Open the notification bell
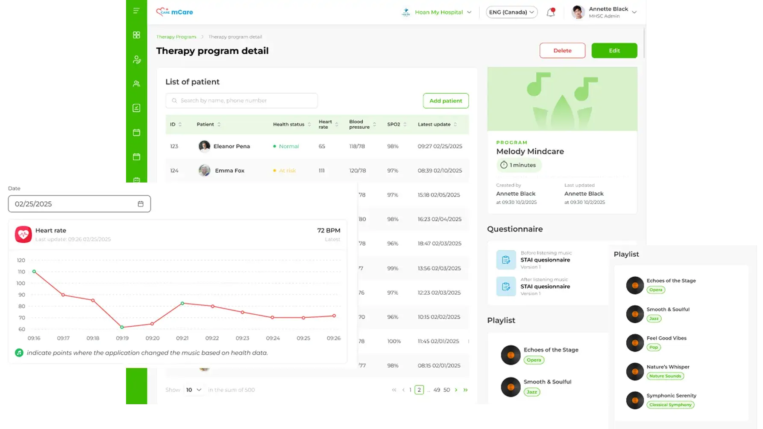 551,12
